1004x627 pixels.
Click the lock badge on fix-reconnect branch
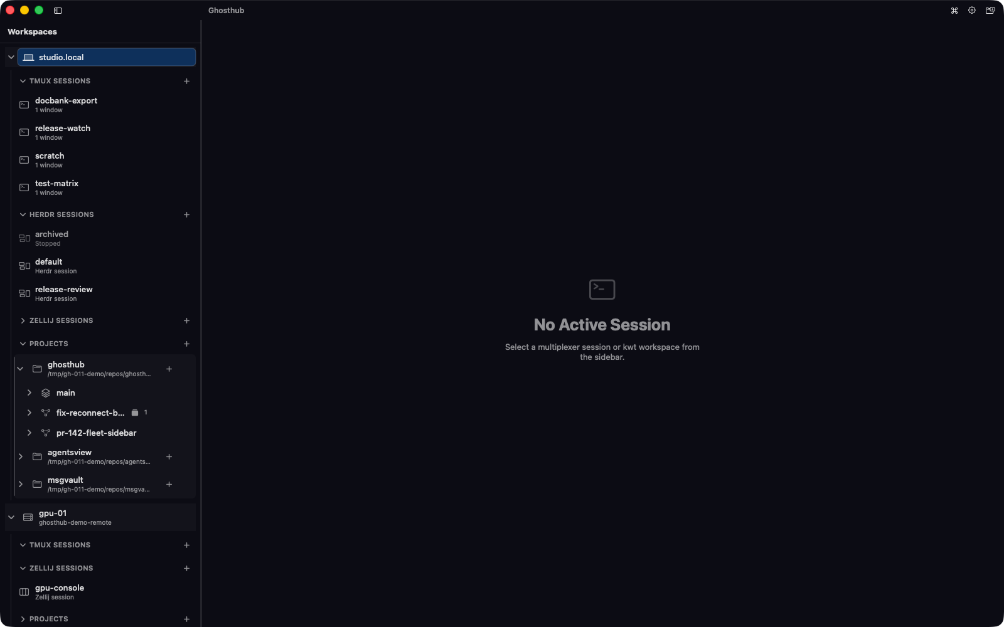tap(134, 413)
